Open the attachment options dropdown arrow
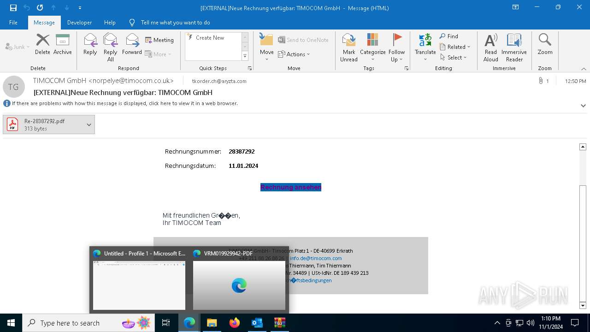This screenshot has height=332, width=590. pyautogui.click(x=89, y=125)
